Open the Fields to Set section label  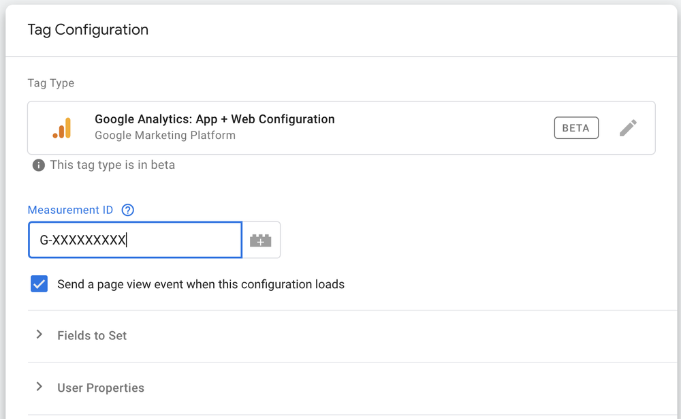point(92,335)
